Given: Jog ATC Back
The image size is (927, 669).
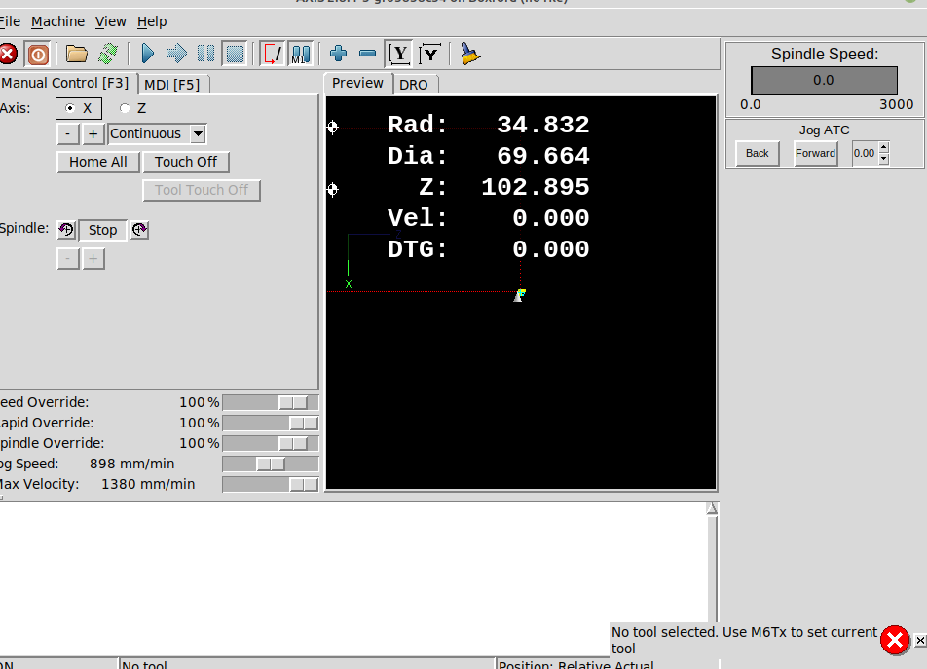Looking at the screenshot, I should click(x=757, y=153).
